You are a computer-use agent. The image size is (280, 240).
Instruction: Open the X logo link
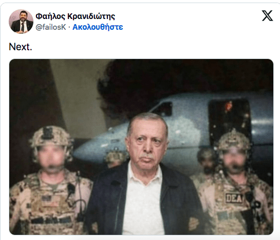[x=267, y=16]
